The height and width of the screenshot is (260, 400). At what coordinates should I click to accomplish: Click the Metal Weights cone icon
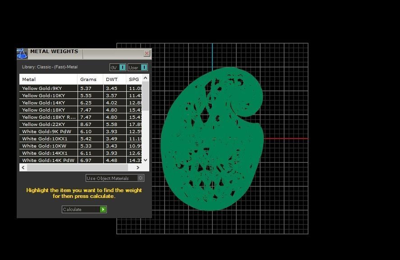tap(22, 54)
